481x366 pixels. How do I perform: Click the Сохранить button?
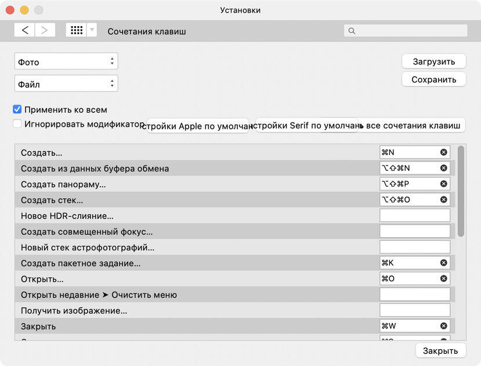pyautogui.click(x=434, y=80)
